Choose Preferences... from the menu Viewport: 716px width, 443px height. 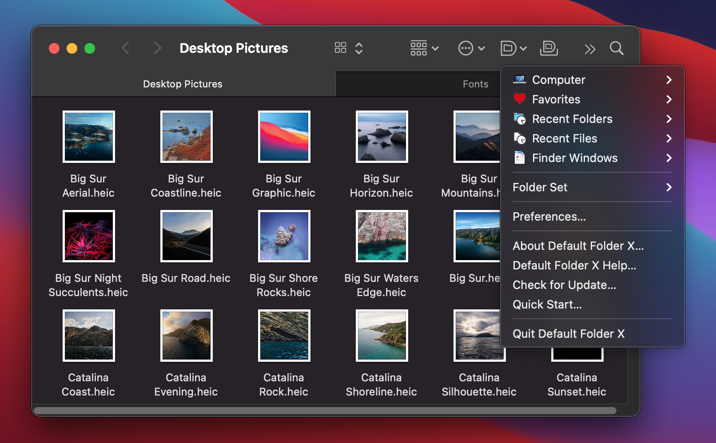click(593, 217)
